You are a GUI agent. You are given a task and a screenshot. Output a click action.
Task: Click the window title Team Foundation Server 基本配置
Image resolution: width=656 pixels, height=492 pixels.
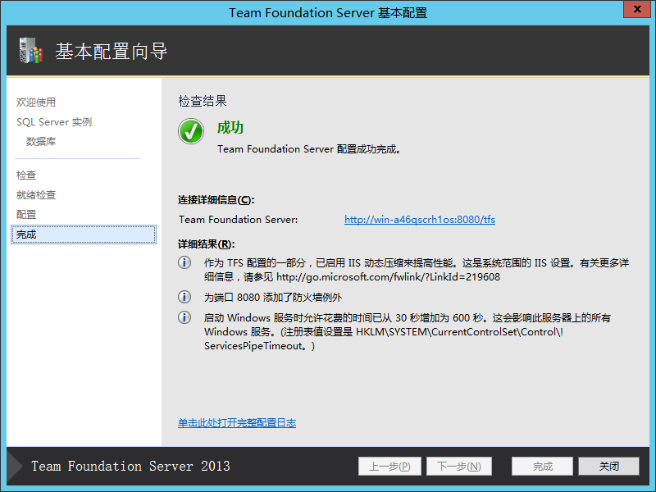(328, 12)
